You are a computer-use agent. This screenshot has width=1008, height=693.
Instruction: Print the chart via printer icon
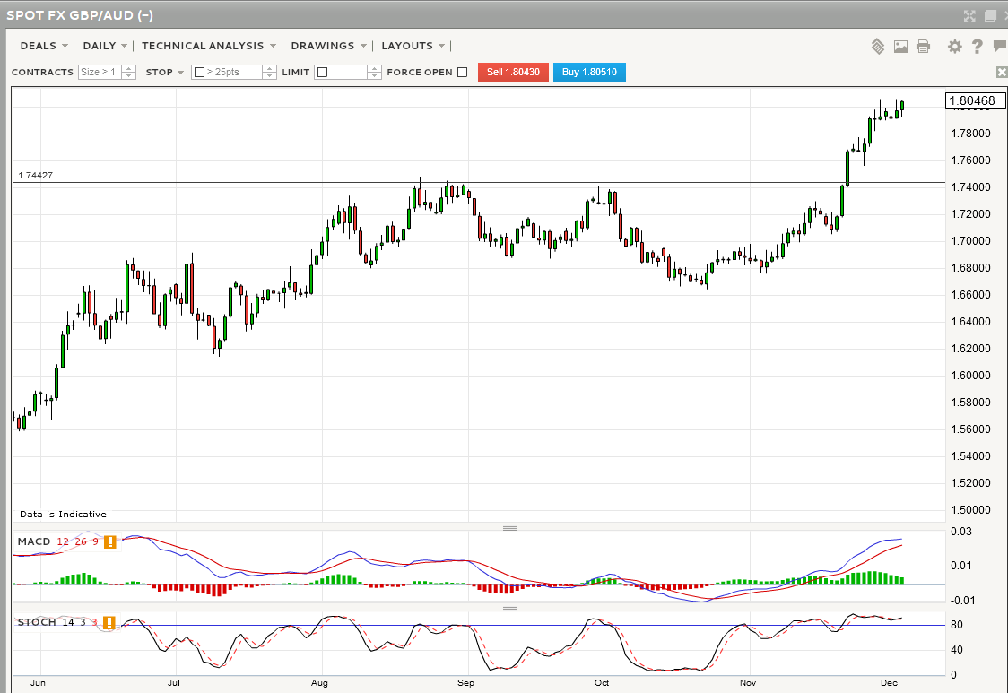click(923, 46)
